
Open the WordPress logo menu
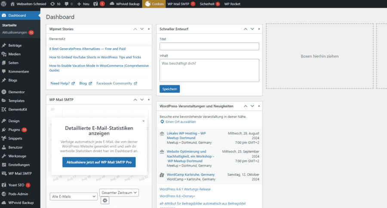pos(4,4)
